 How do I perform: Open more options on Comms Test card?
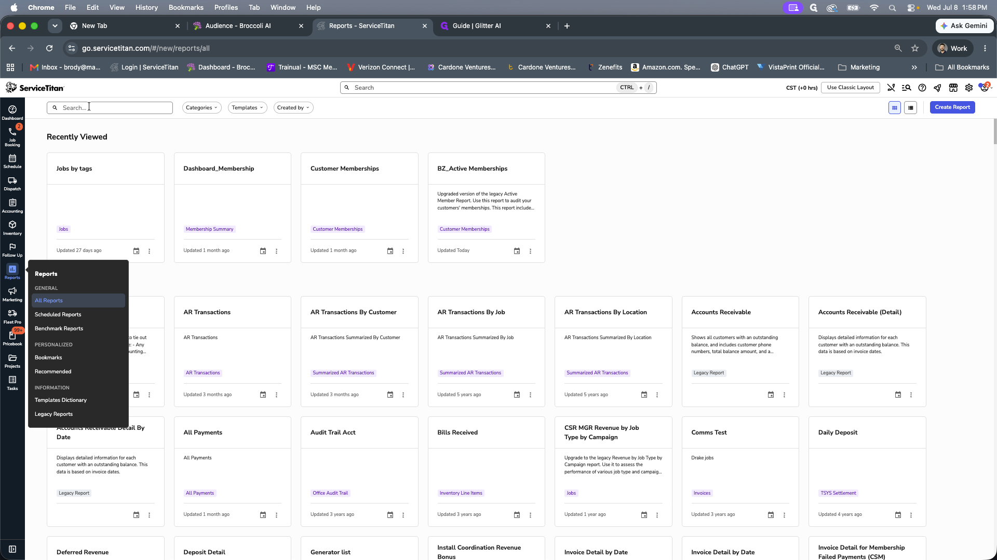point(784,515)
